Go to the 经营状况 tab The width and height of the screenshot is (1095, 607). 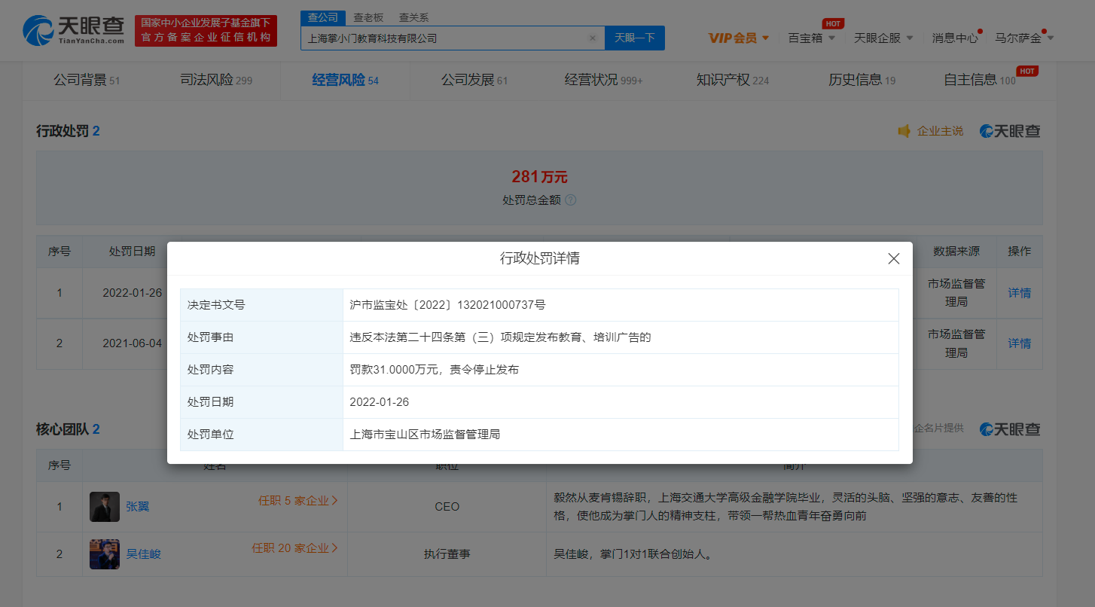pos(603,80)
